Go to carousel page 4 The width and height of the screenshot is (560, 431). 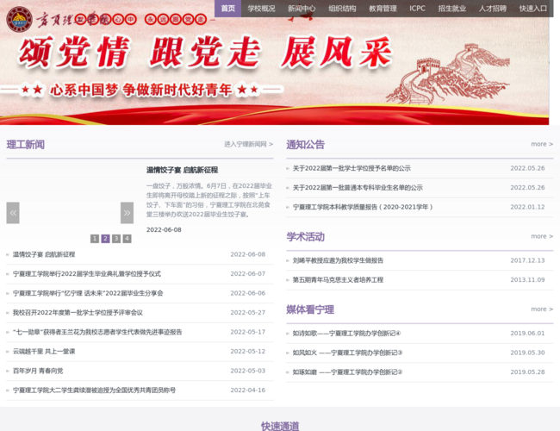click(127, 239)
